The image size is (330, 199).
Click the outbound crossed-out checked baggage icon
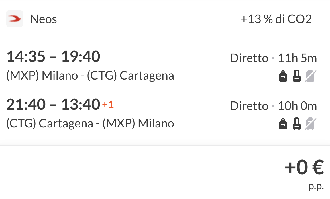tap(310, 76)
